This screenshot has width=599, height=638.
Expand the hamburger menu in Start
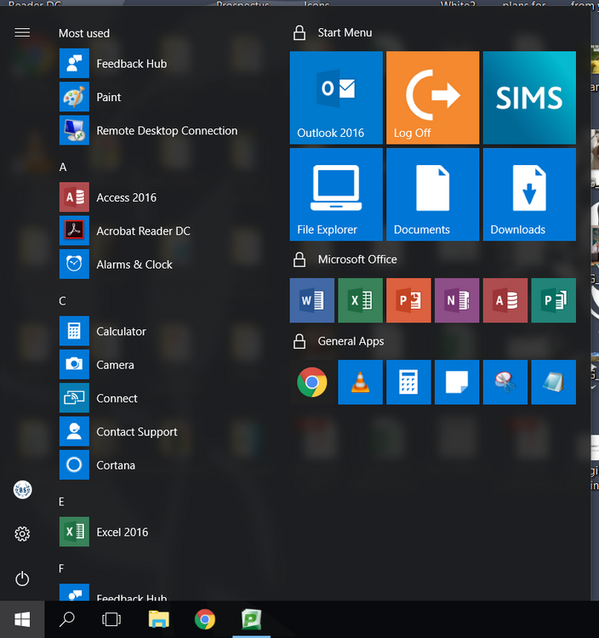22,32
